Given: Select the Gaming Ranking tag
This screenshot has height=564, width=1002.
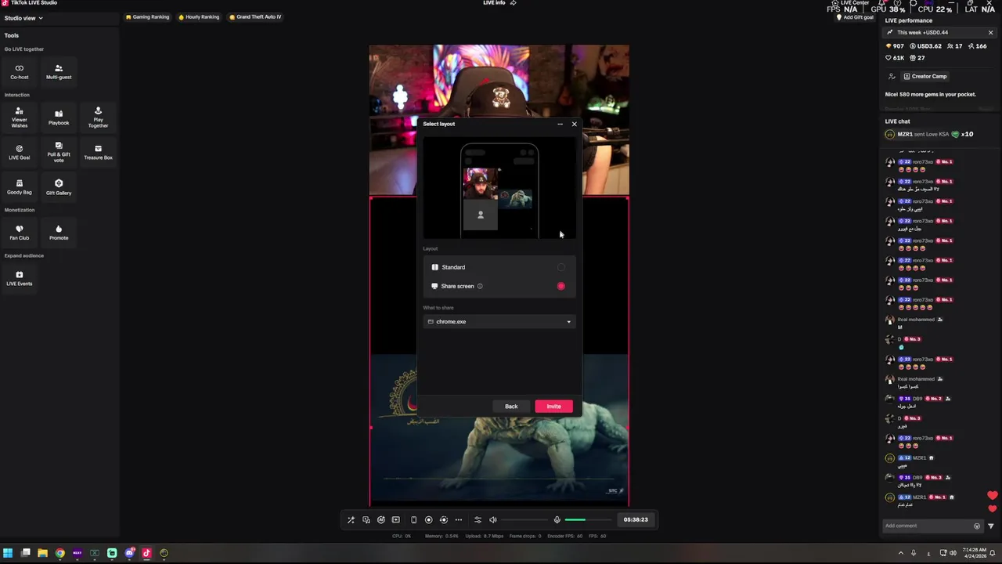Looking at the screenshot, I should (x=147, y=16).
